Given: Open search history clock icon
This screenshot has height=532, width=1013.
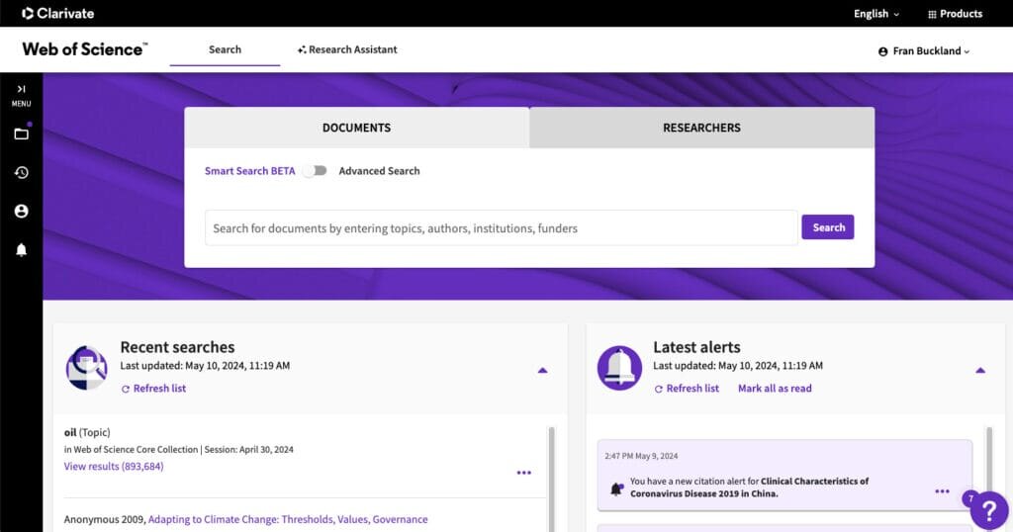Looking at the screenshot, I should [x=21, y=172].
